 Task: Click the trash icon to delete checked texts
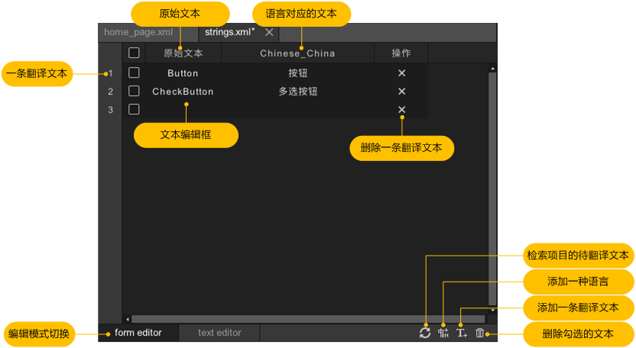480,333
